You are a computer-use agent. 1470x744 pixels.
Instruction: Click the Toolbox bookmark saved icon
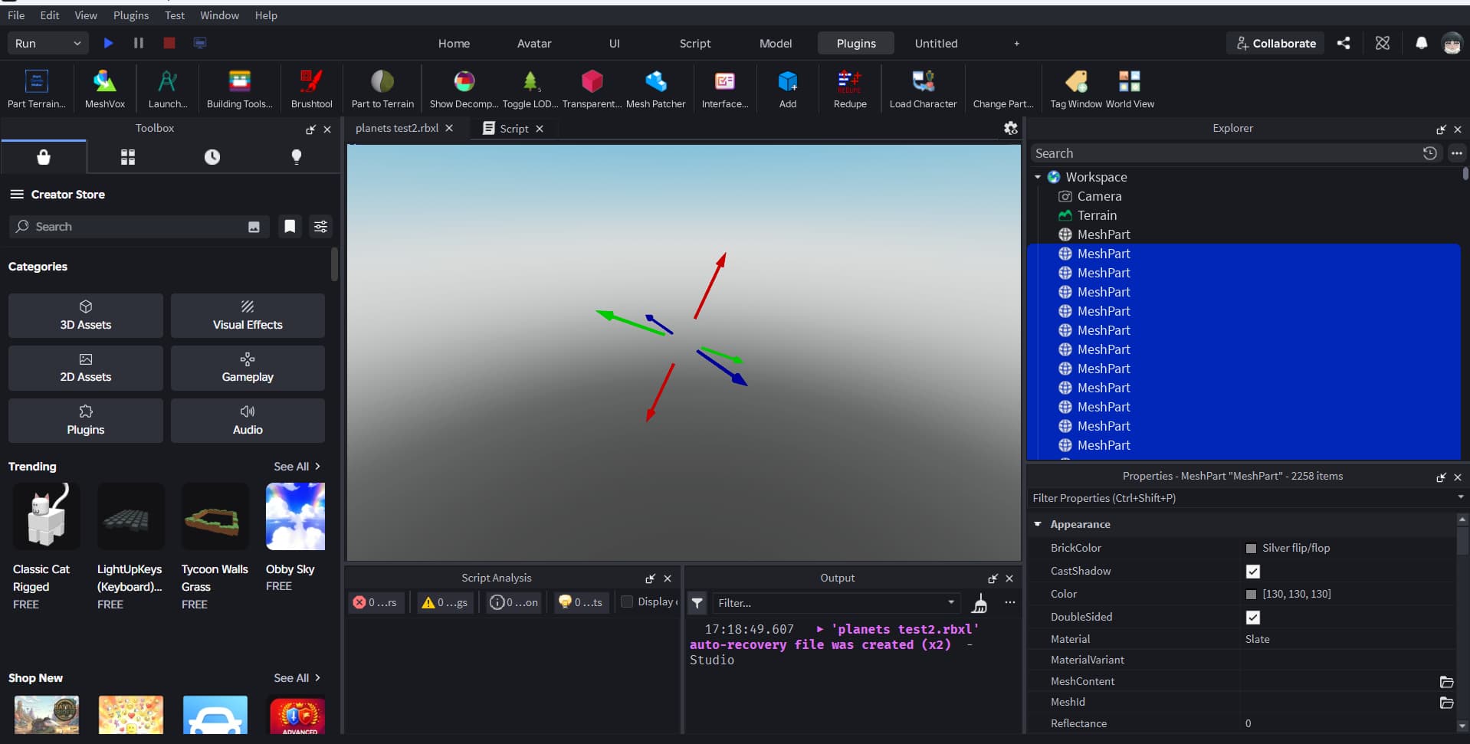tap(290, 227)
